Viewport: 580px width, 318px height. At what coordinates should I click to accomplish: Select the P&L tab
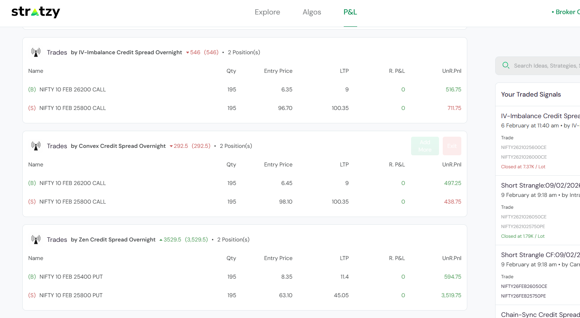pyautogui.click(x=350, y=12)
